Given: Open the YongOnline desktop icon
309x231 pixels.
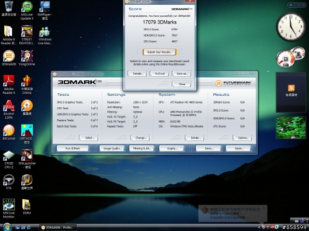Looking at the screenshot, I should (x=27, y=58).
